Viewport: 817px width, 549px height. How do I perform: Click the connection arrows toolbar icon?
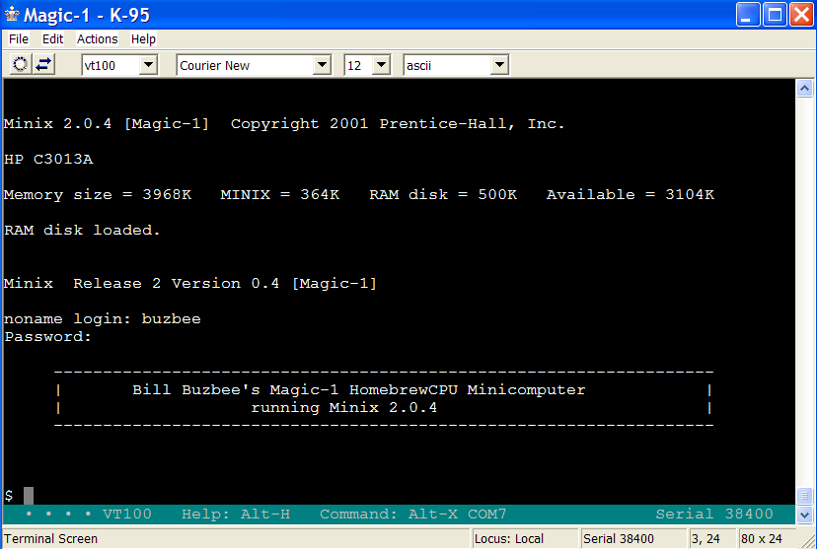[x=43, y=65]
